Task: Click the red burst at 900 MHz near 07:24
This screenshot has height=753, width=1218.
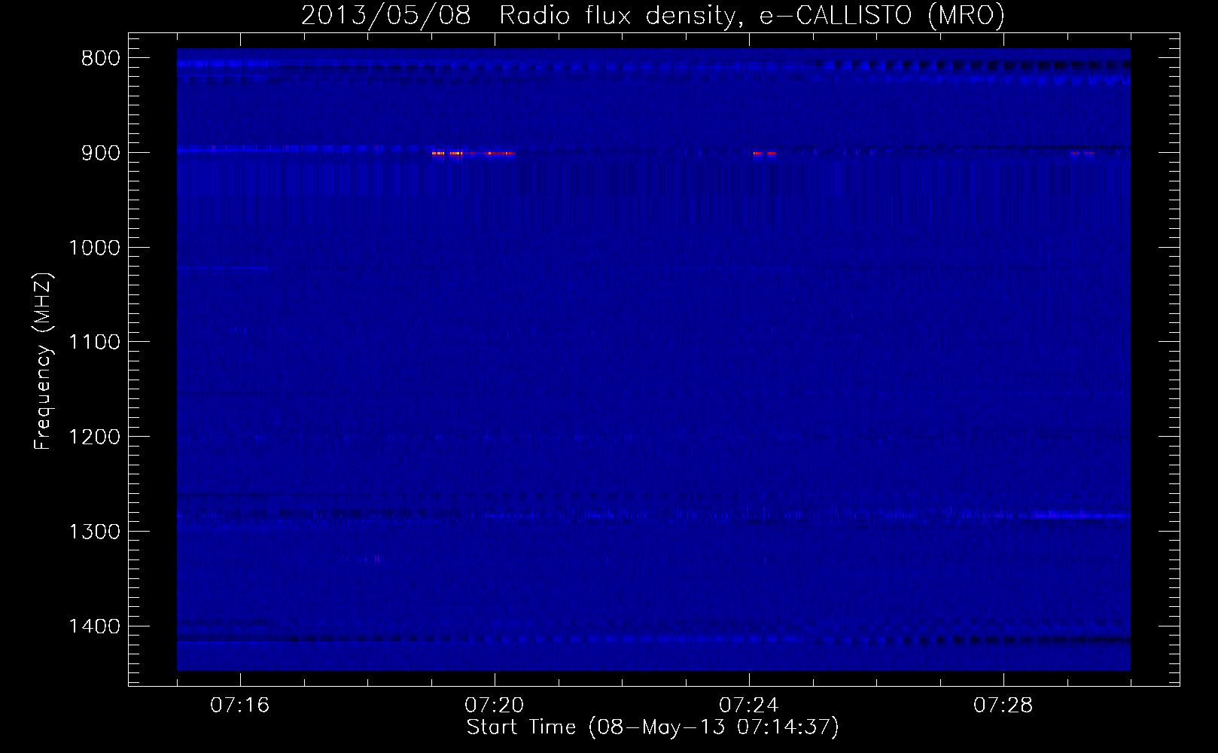Action: pyautogui.click(x=764, y=154)
